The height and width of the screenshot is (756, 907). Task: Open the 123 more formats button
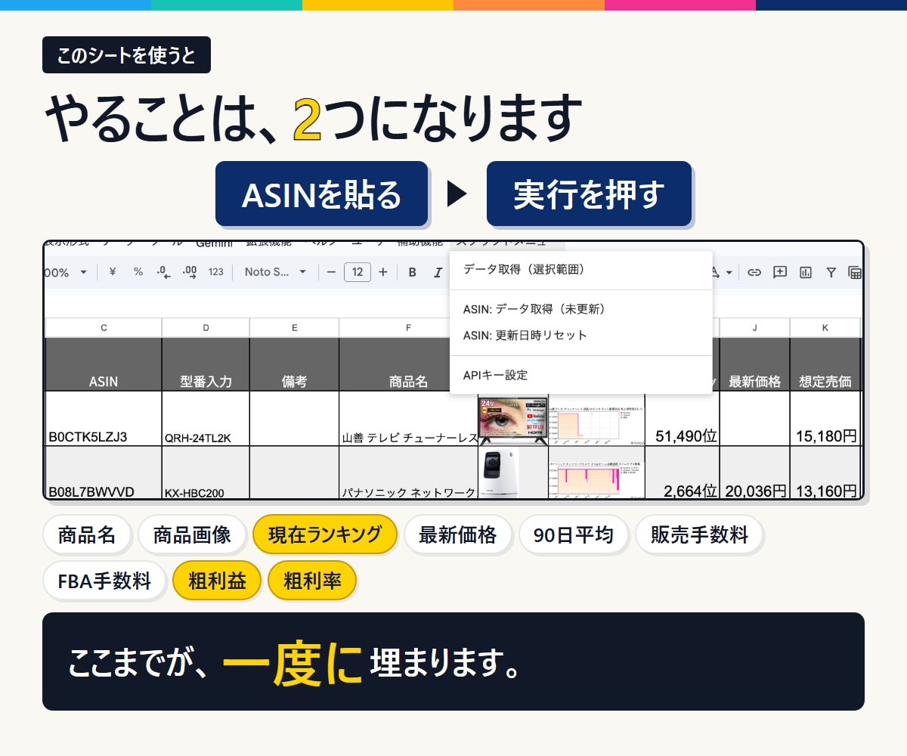[x=216, y=272]
